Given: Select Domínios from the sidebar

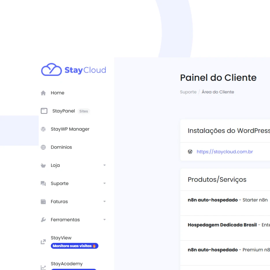Looking at the screenshot, I should (61, 147).
